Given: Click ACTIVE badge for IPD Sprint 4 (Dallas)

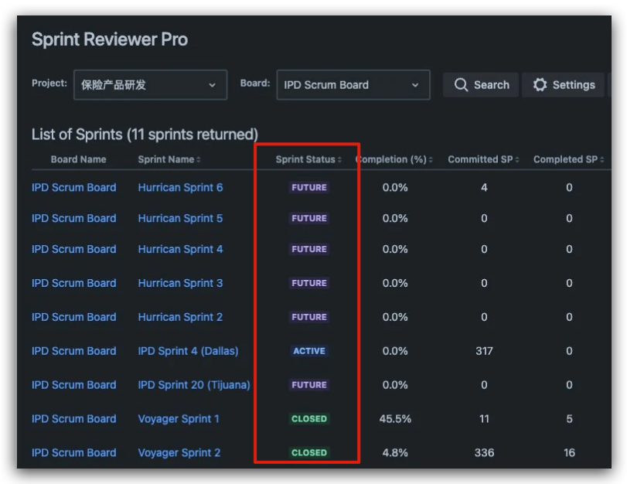Looking at the screenshot, I should click(x=309, y=351).
